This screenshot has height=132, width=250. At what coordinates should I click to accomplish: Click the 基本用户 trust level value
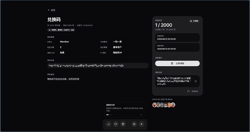click(x=117, y=47)
